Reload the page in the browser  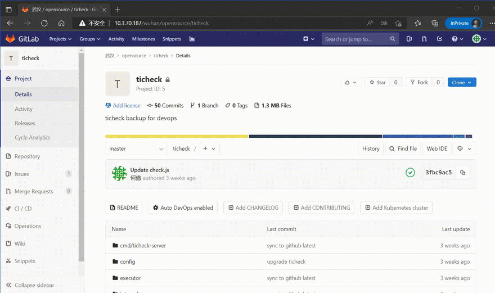click(x=44, y=23)
